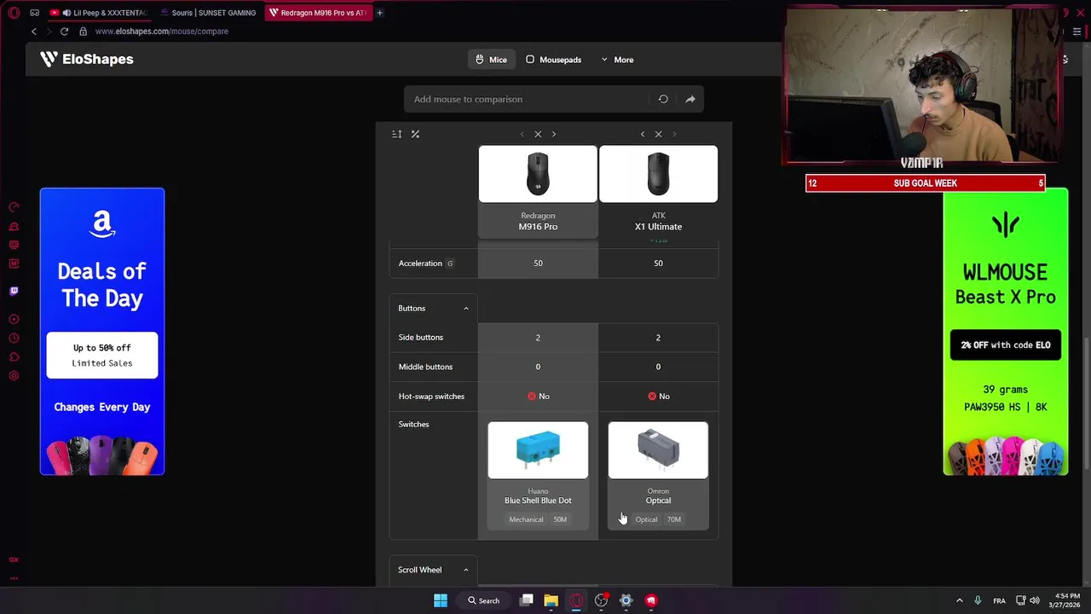
Task: Click the FRA language indicator
Action: tap(999, 601)
